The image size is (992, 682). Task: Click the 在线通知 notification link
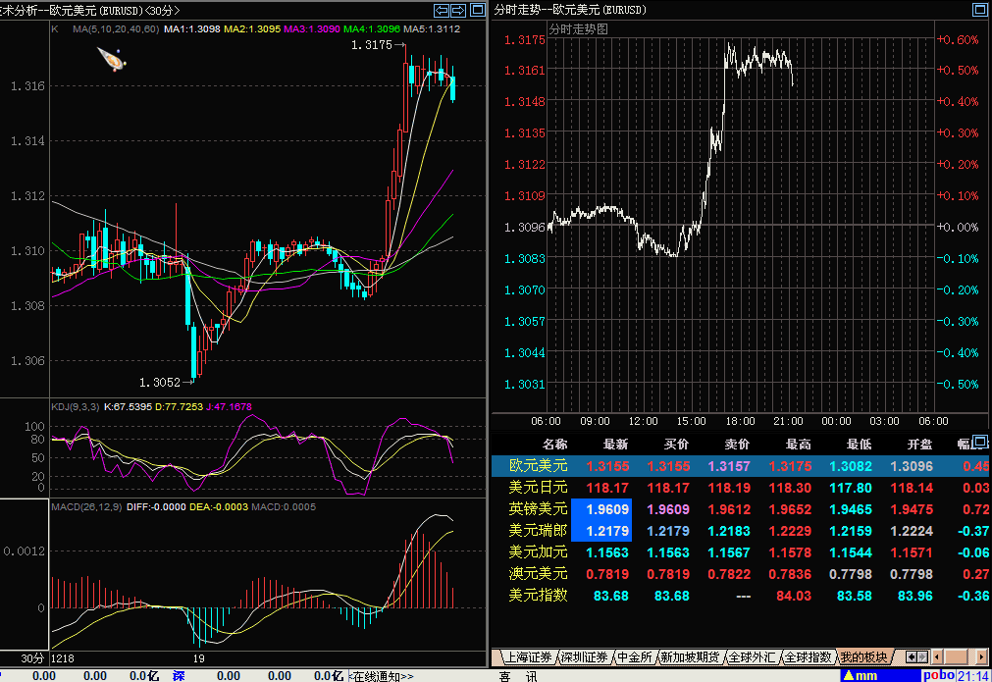382,676
